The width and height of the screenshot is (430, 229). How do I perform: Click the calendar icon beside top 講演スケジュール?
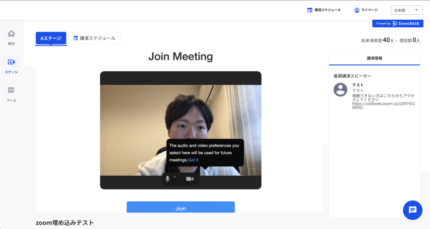click(x=309, y=10)
